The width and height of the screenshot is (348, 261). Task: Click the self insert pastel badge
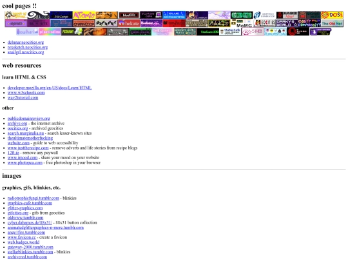pyautogui.click(x=162, y=32)
